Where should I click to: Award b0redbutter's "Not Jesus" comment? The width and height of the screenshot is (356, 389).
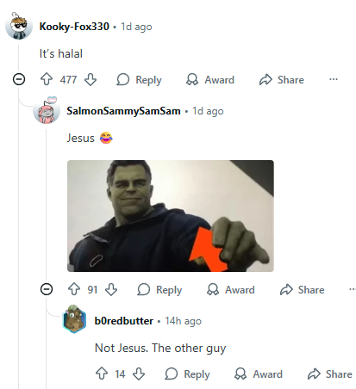(x=259, y=374)
